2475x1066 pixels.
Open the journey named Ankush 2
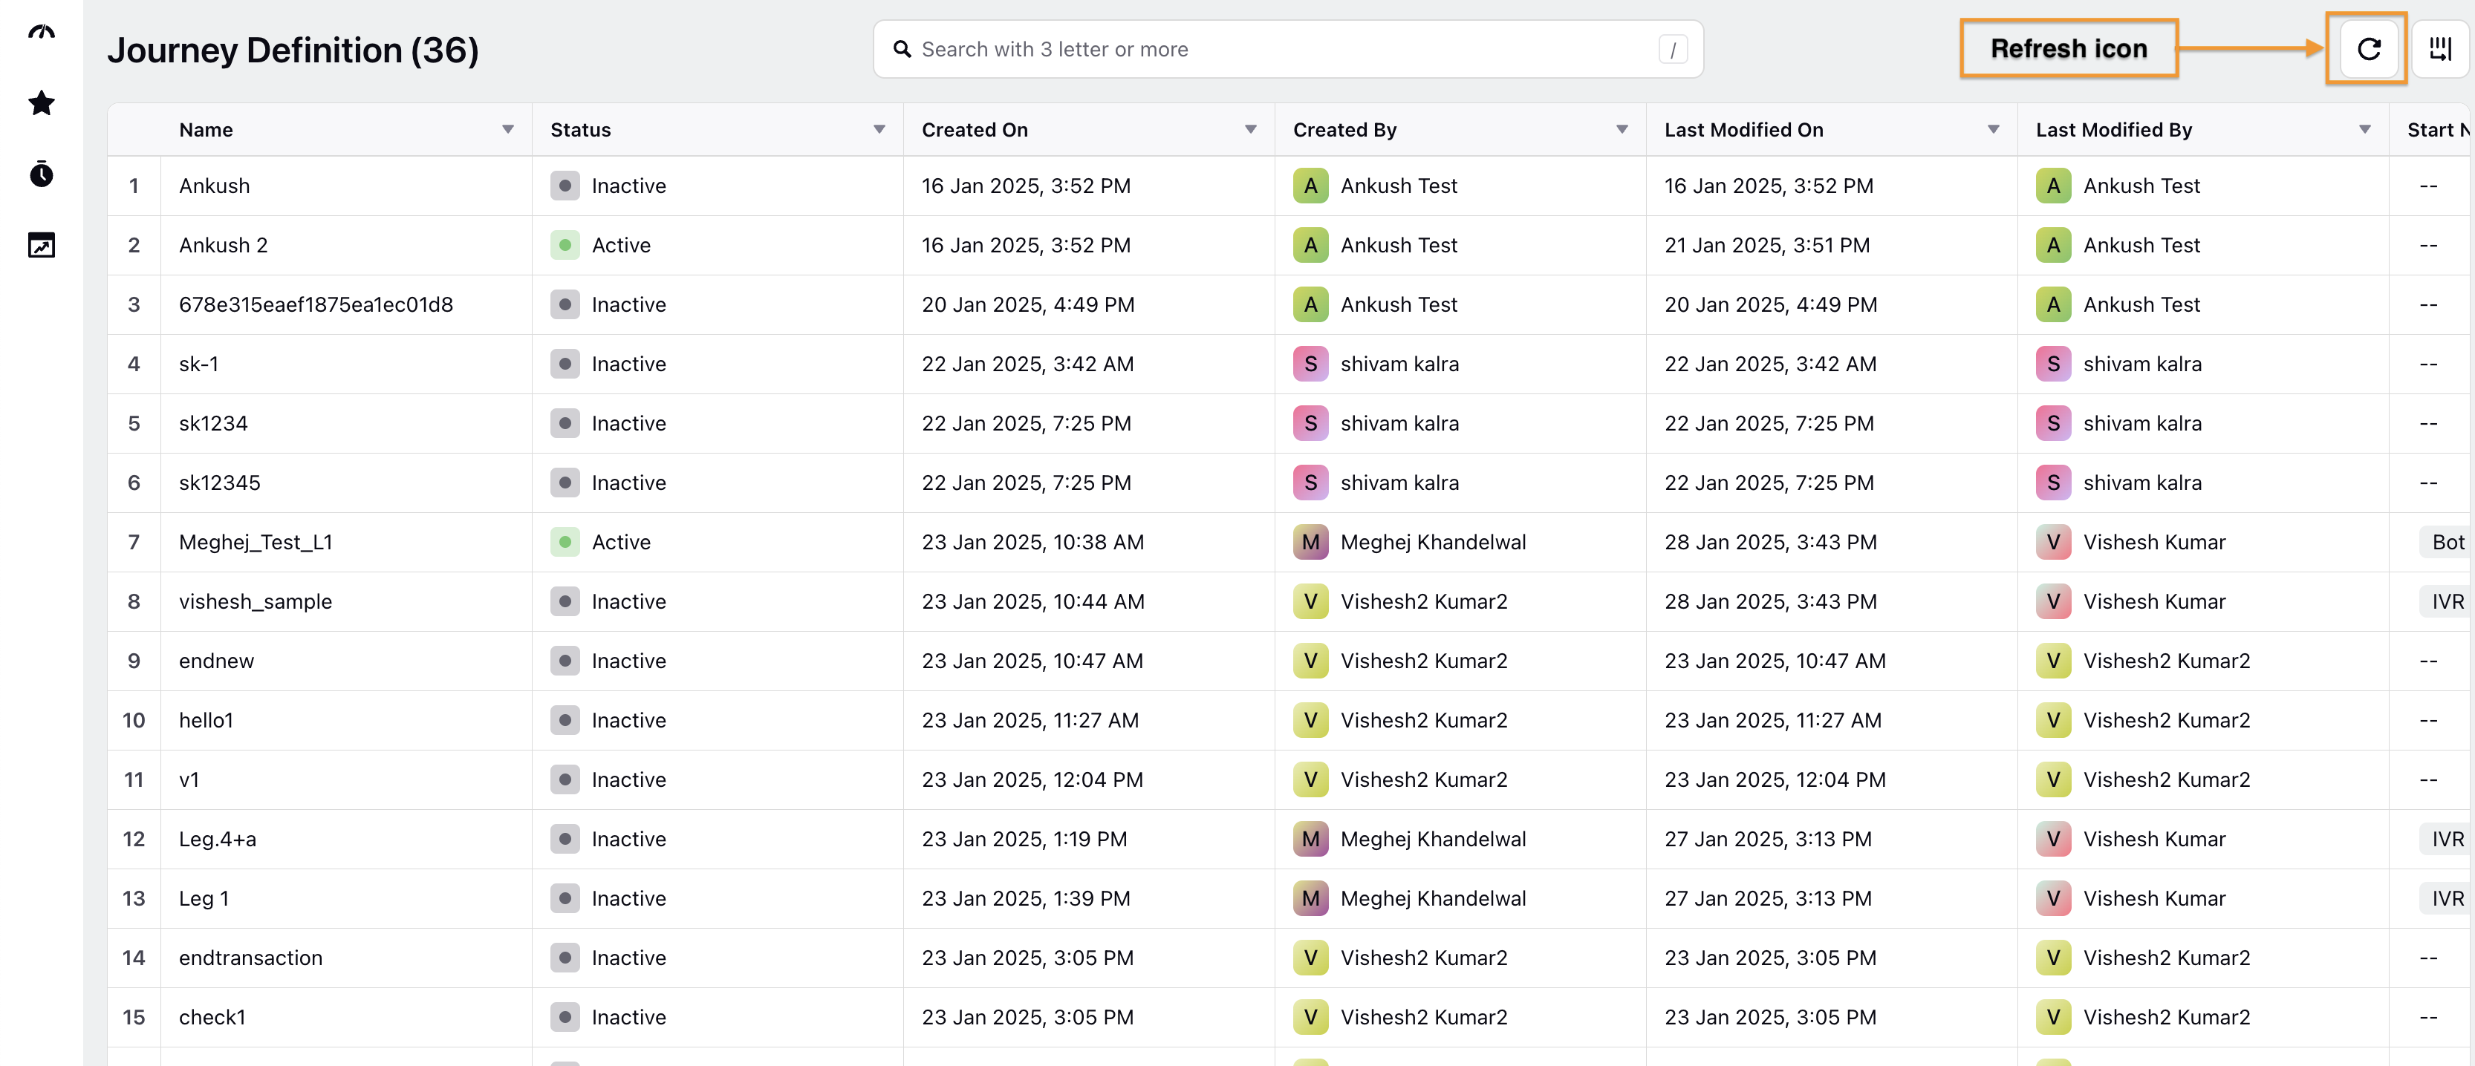(223, 245)
